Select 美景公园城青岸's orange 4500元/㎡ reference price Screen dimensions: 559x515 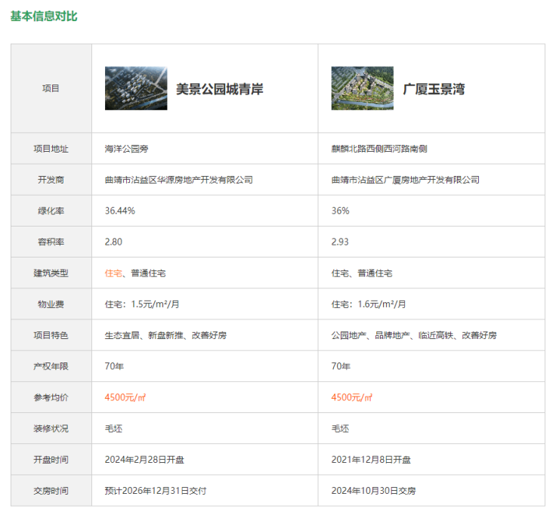pyautogui.click(x=125, y=397)
